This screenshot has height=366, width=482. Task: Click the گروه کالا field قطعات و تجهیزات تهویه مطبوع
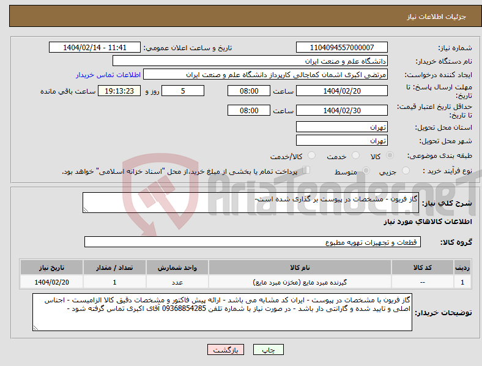tap(253, 242)
